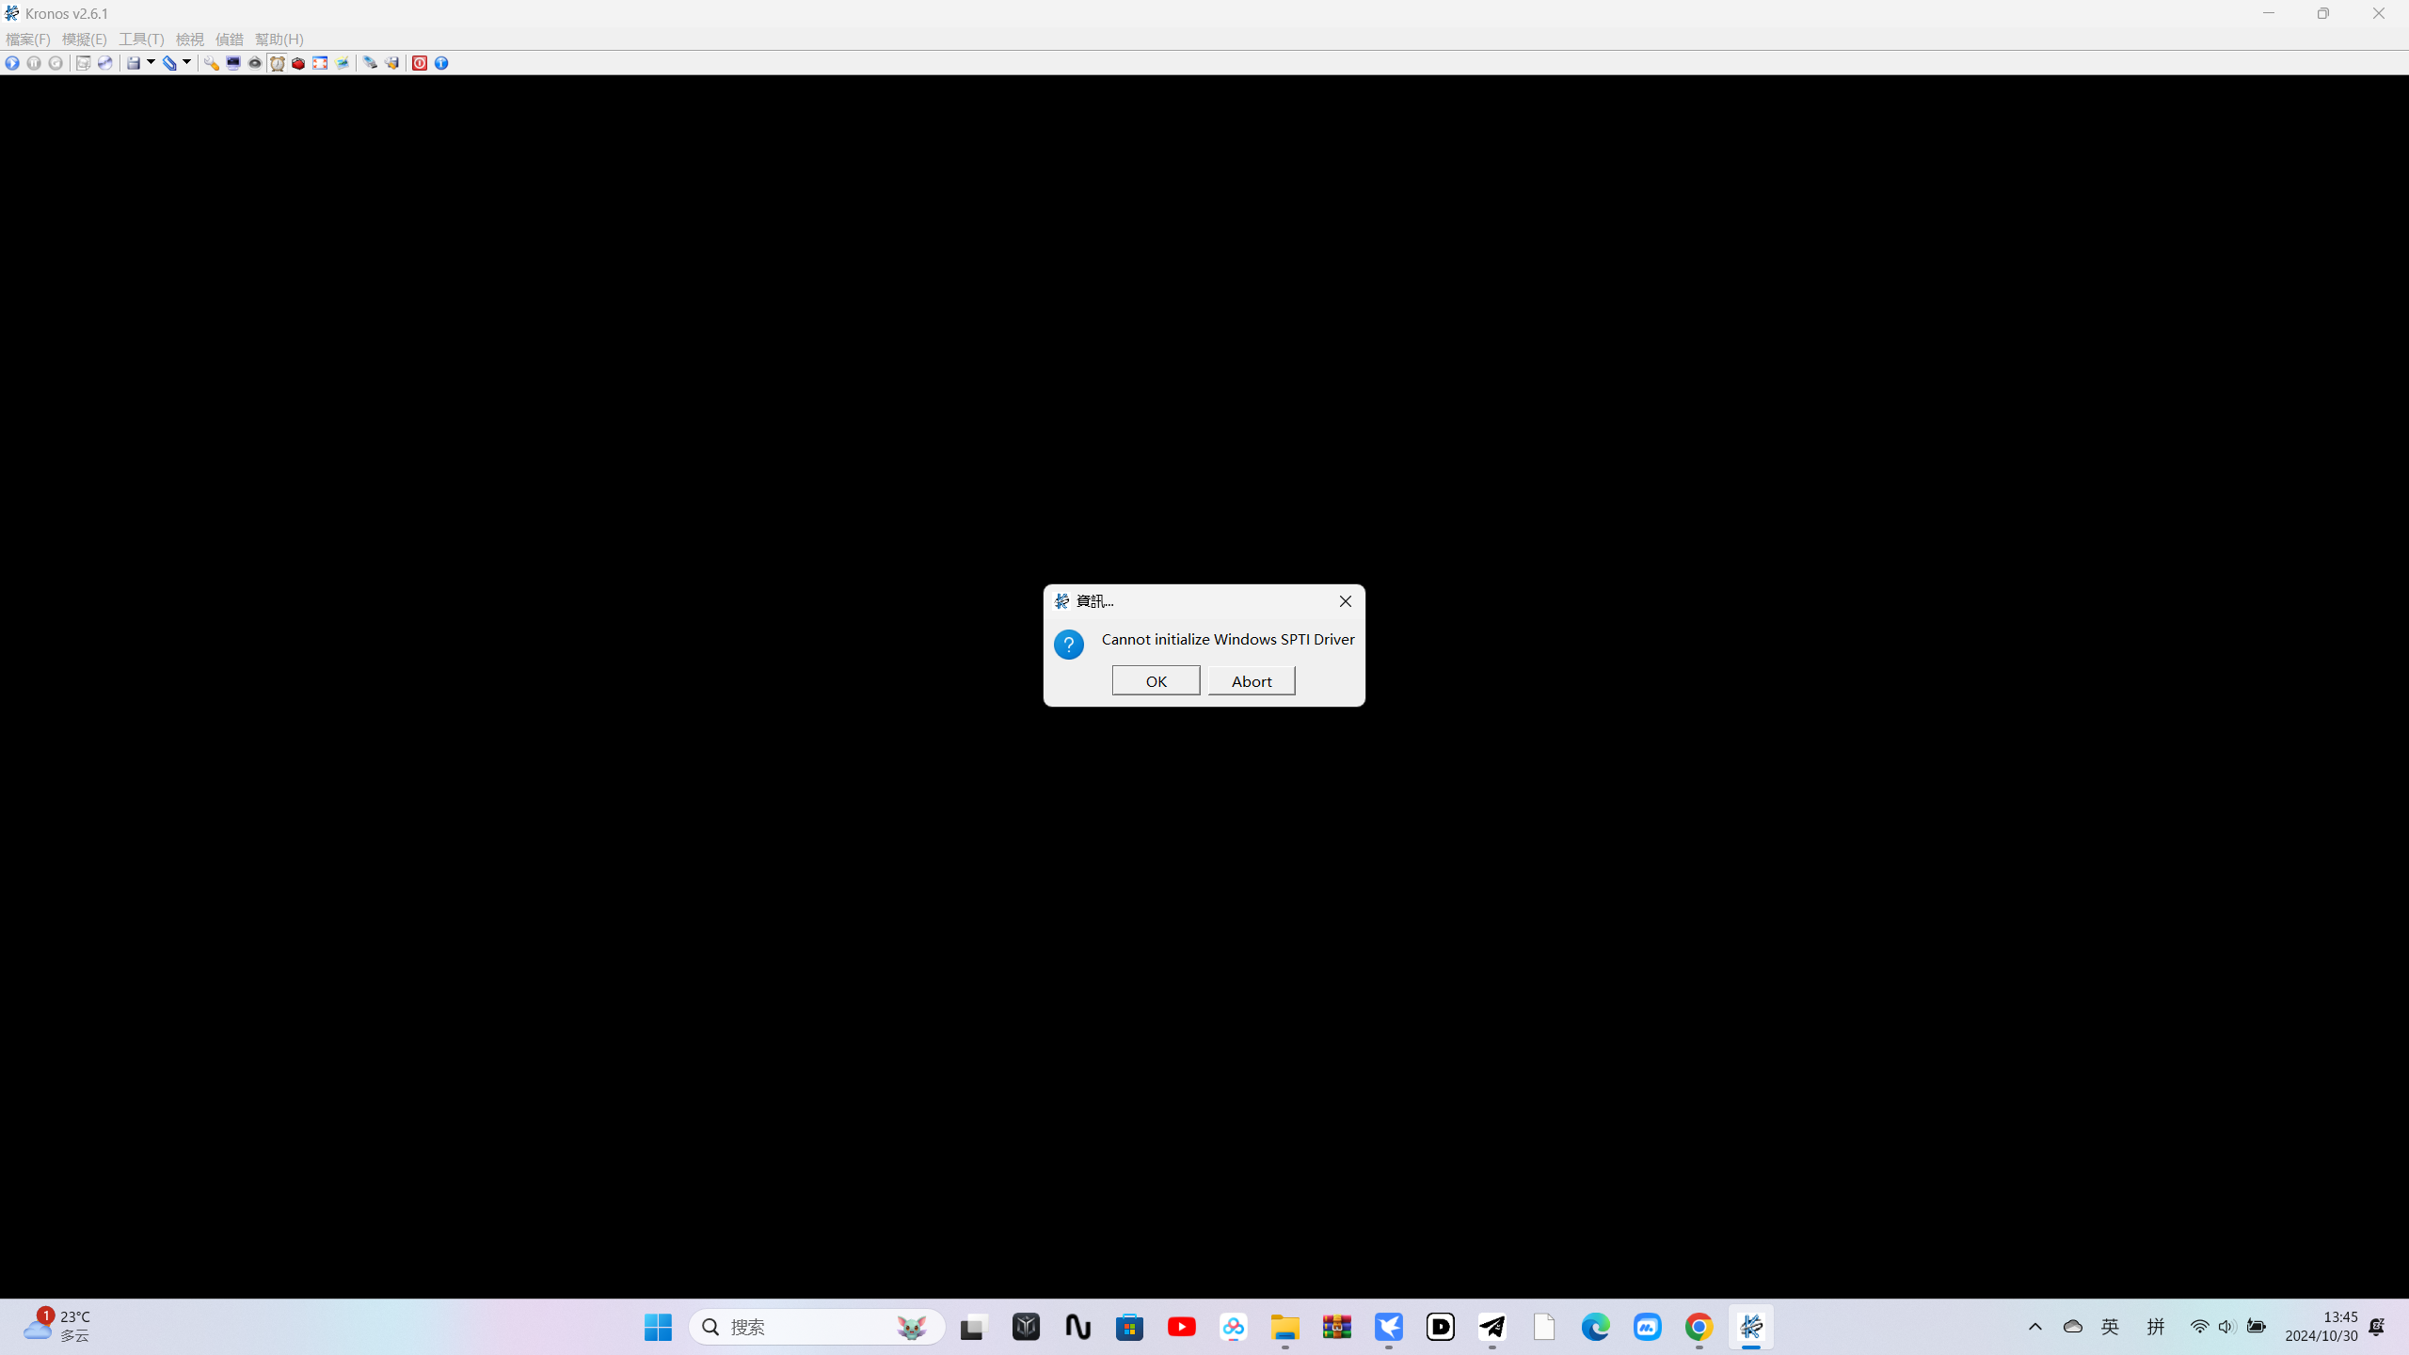Open Google Chrome from the taskbar
The width and height of the screenshot is (2409, 1355).
click(1699, 1327)
